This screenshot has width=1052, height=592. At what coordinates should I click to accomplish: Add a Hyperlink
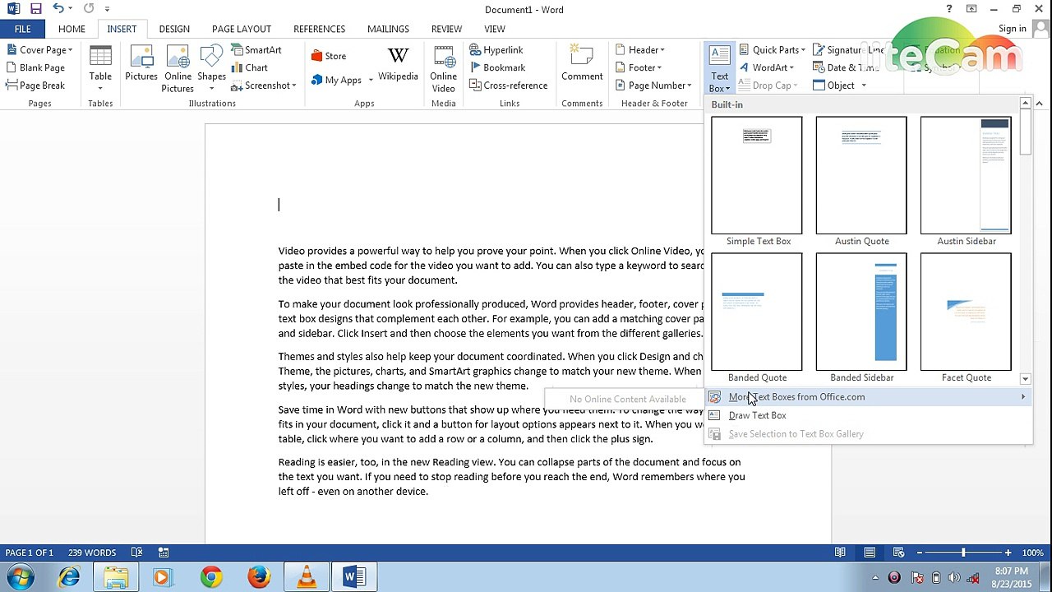pos(496,49)
